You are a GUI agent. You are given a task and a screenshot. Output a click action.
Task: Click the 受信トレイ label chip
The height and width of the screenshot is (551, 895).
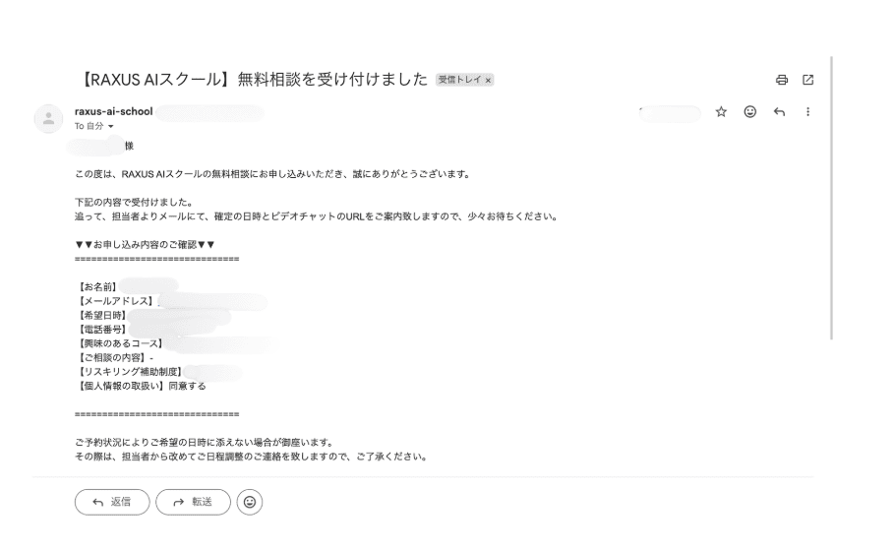point(461,81)
